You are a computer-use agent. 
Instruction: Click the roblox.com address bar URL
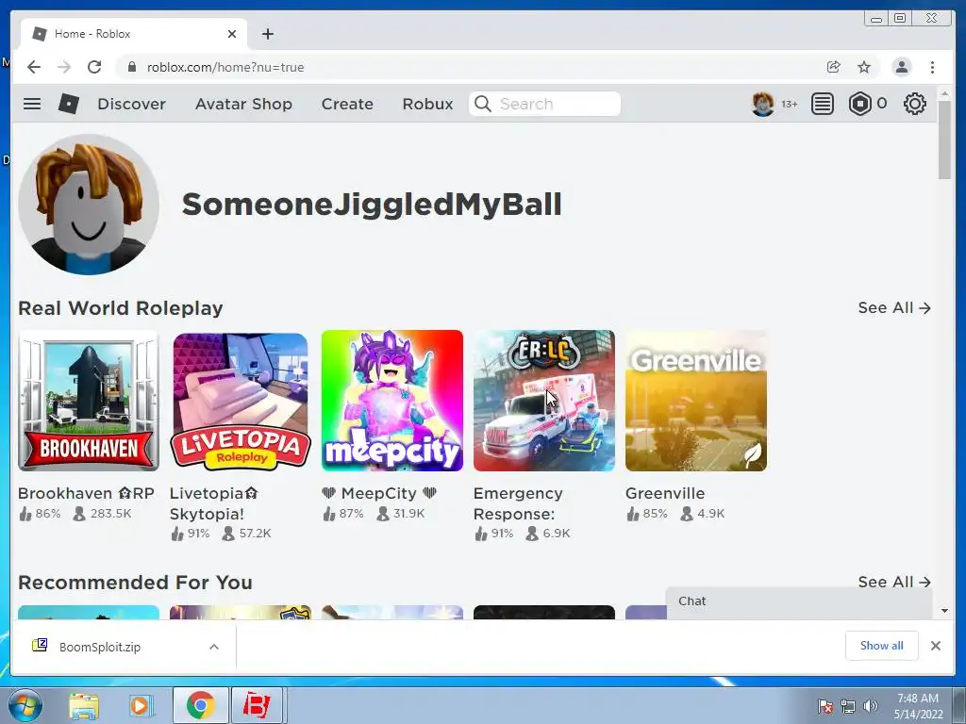coord(225,67)
